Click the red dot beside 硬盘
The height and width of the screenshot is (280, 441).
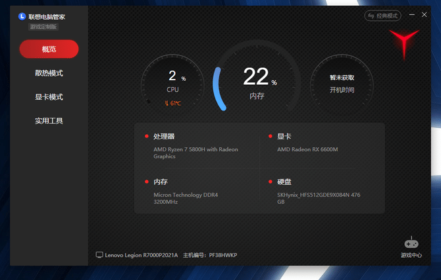(271, 181)
